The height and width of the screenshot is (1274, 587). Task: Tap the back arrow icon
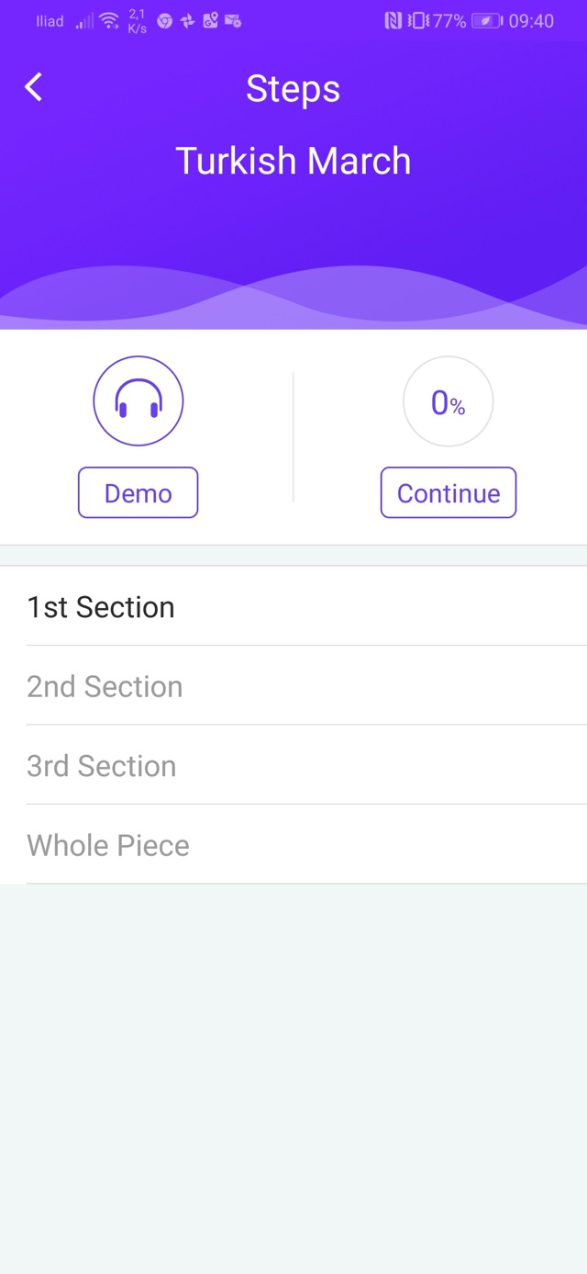[x=34, y=87]
